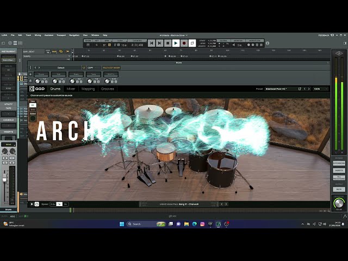Go to next GGD preset arrow
Screen dimensions: 348x261
(309, 89)
